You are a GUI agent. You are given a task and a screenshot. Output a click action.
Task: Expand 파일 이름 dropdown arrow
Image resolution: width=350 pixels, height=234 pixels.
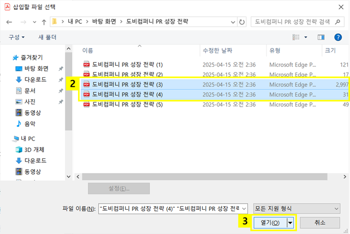coord(244,209)
